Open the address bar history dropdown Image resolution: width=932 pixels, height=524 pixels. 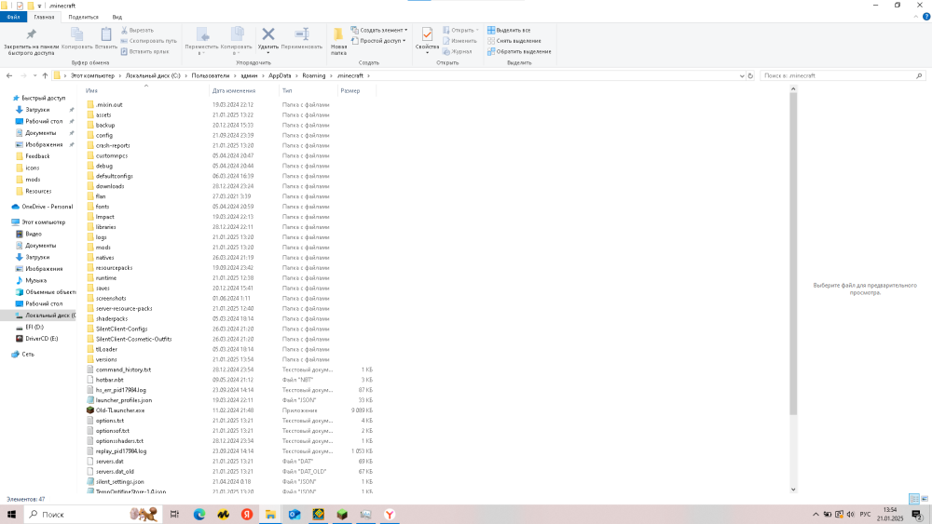tap(742, 76)
